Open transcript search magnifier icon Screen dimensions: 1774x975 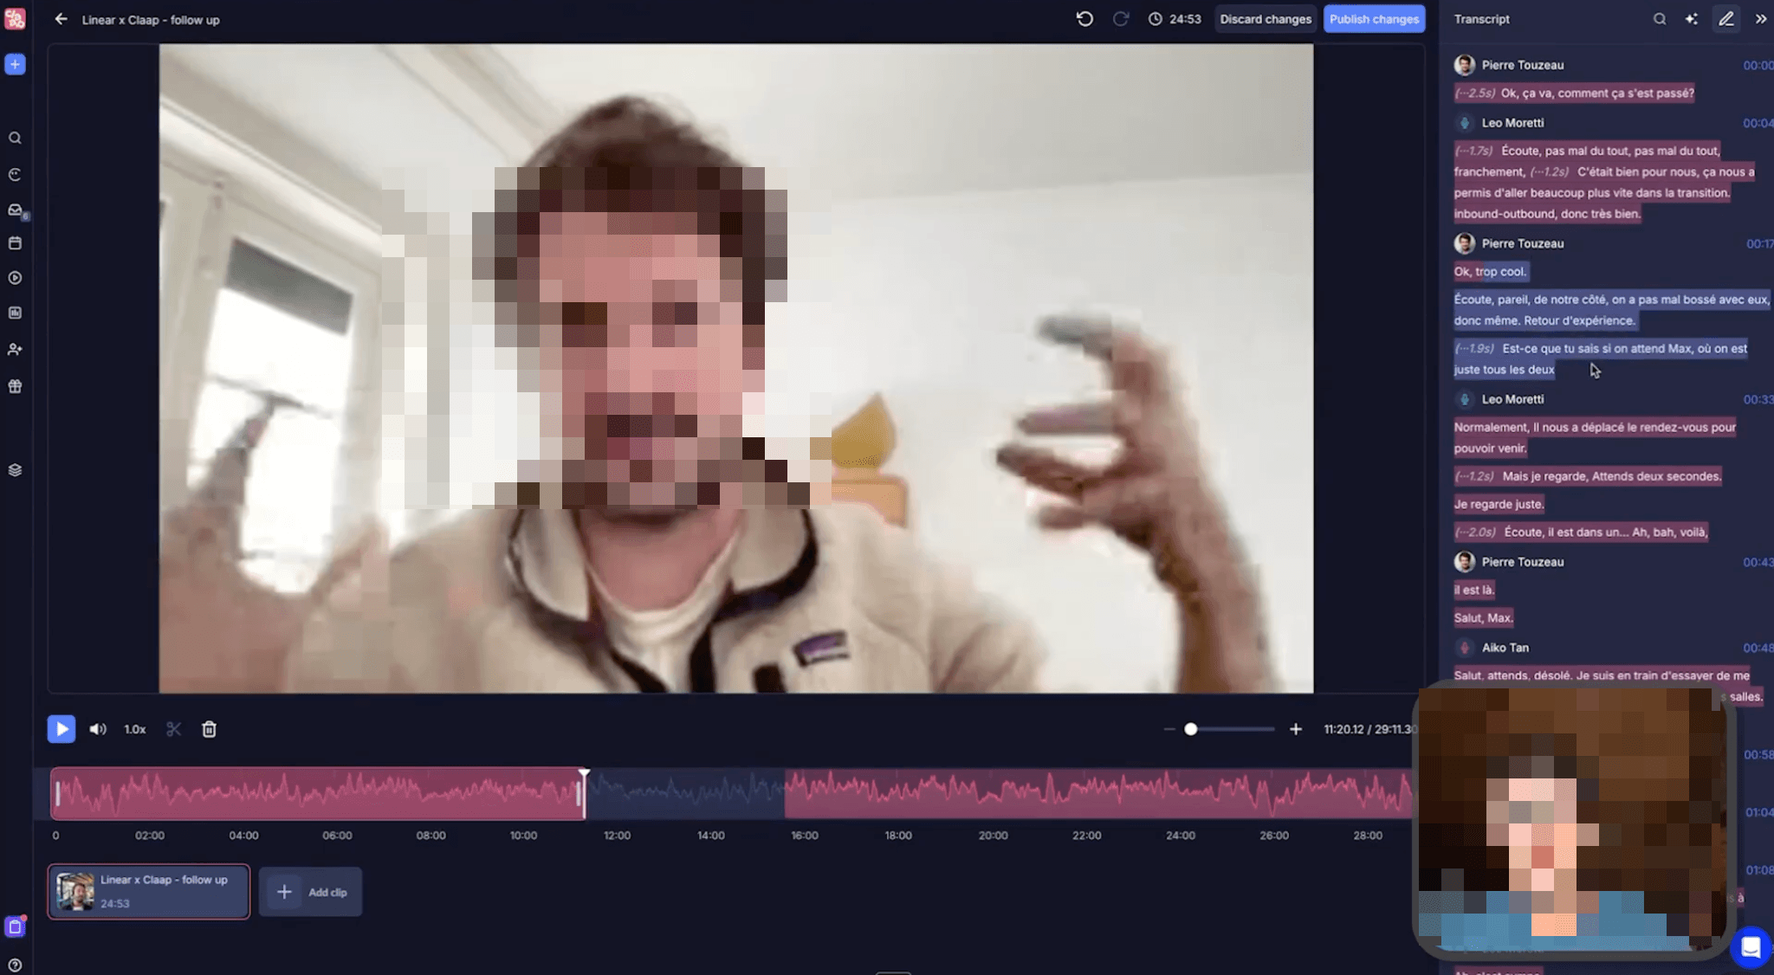coord(1660,19)
